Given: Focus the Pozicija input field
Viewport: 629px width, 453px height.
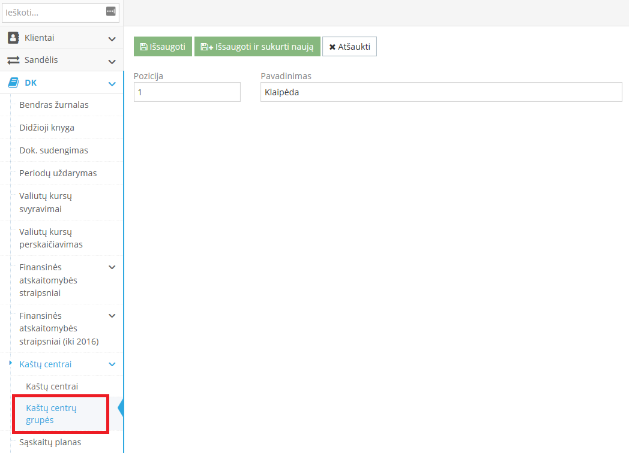Looking at the screenshot, I should pyautogui.click(x=187, y=92).
